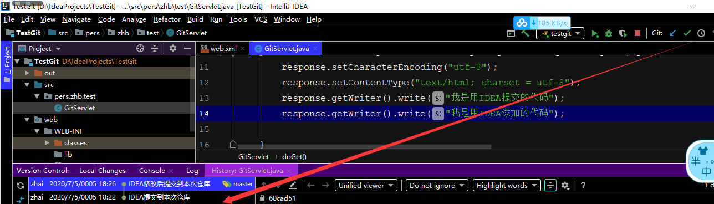The height and width of the screenshot is (204, 714).
Task: Open the Do not ignore dropdown
Action: [437, 185]
